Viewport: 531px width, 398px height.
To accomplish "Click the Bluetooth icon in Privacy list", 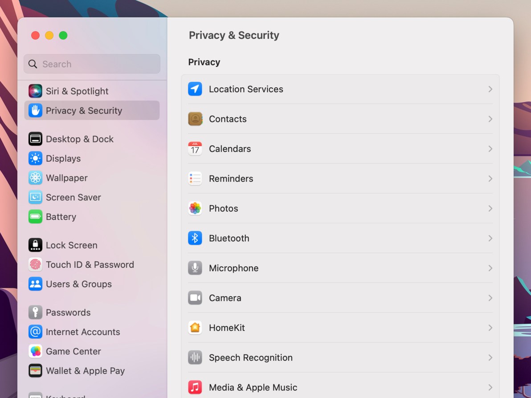I will tap(195, 238).
